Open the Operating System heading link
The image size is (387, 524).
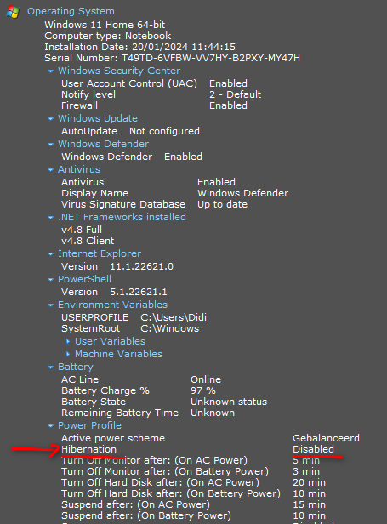tap(71, 11)
